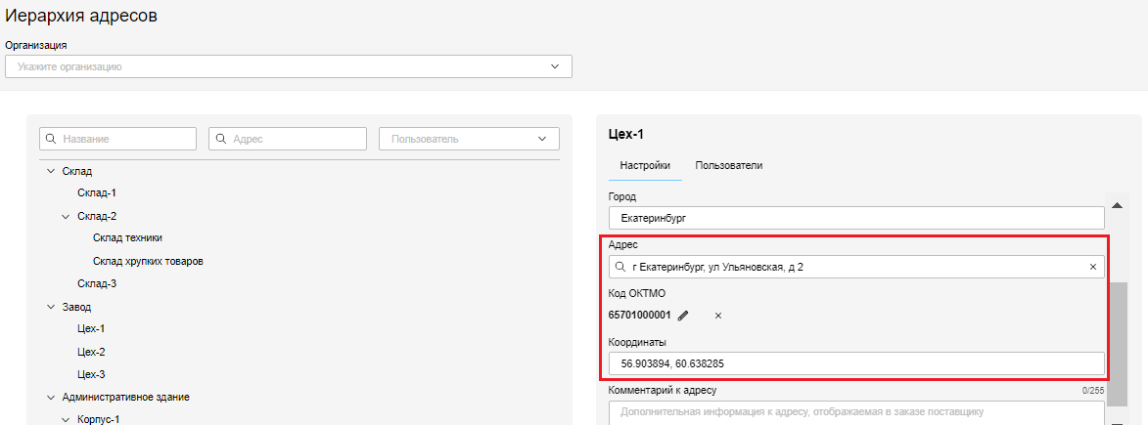Click the Комментарий к адресу text area
1148x425 pixels.
pyautogui.click(x=855, y=413)
